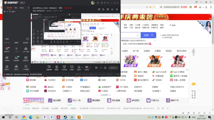
Task: Toggle eye visibility for 全屏1 source
Action: click(5, 11)
